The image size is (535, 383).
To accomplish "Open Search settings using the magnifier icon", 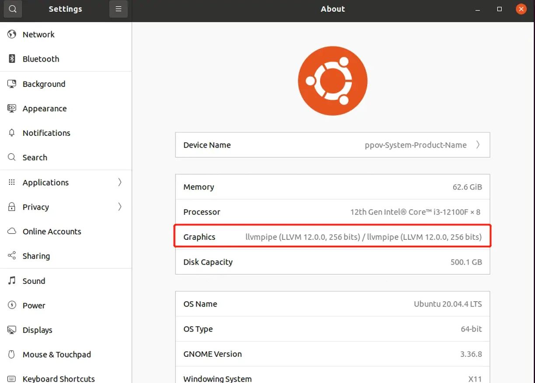I will tap(11, 157).
